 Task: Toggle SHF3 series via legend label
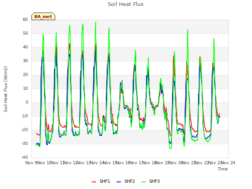coord(154,181)
